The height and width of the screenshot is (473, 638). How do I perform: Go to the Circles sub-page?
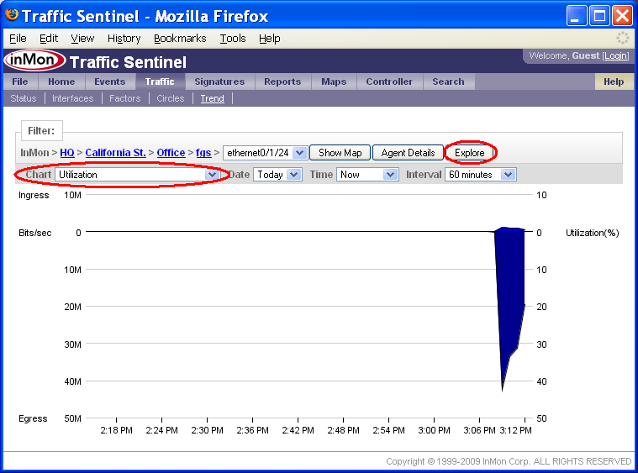(171, 98)
